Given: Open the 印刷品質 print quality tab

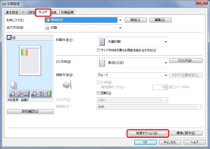Looking at the screenshot, I should [67, 12].
